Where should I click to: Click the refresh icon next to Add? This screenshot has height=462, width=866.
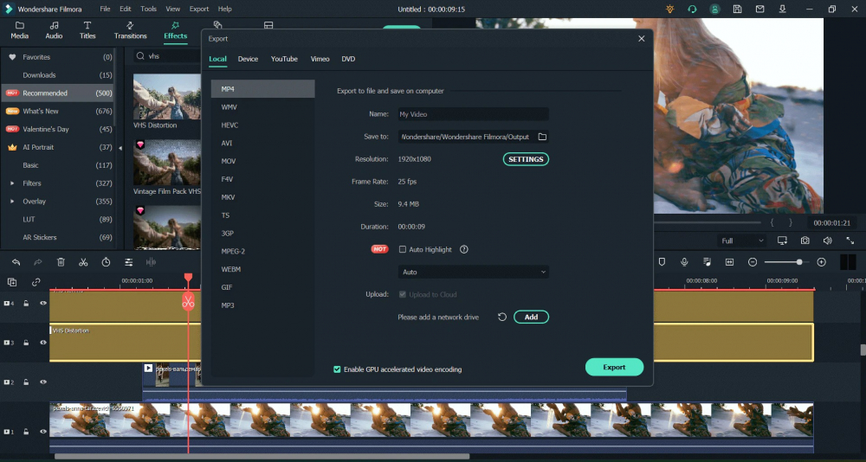[x=502, y=318]
